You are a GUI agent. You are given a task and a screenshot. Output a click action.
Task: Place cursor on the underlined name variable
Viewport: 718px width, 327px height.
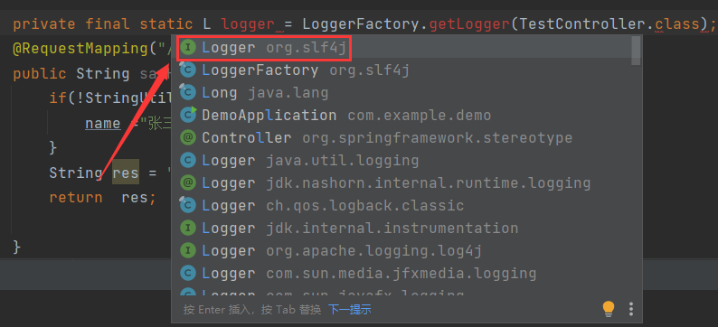tap(102, 123)
